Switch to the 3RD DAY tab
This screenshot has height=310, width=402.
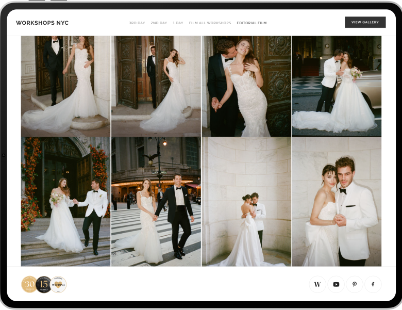[137, 23]
